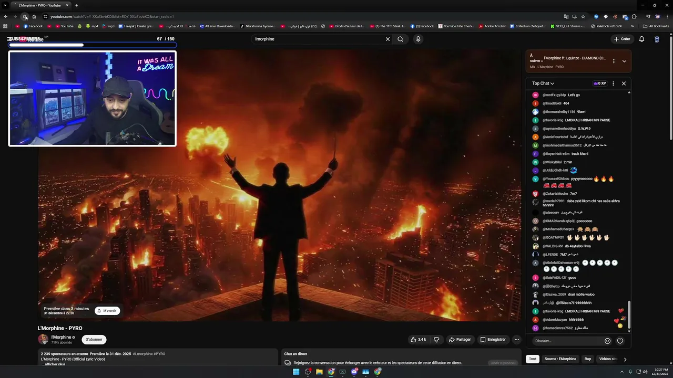Click the PYRO premiere video artwork
The image size is (673, 378).
click(280, 185)
